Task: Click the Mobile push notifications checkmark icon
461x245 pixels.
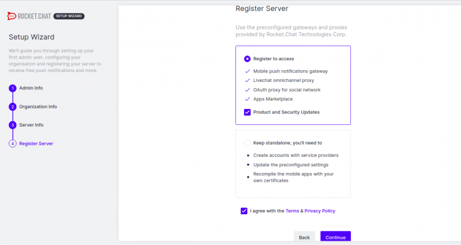Action: [x=247, y=71]
